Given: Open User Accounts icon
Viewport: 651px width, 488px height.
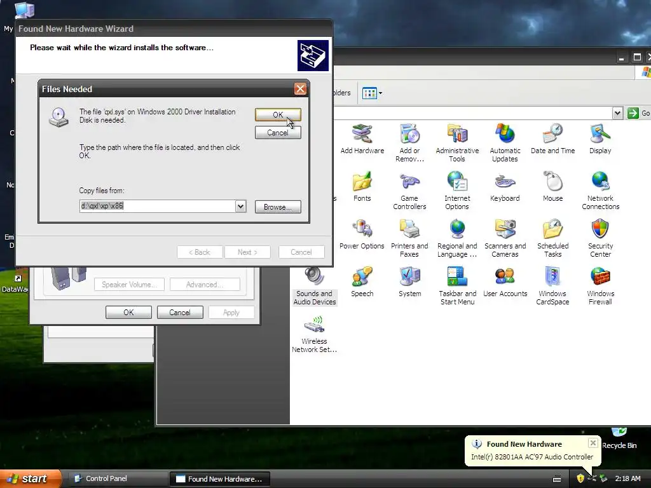Looking at the screenshot, I should point(505,282).
